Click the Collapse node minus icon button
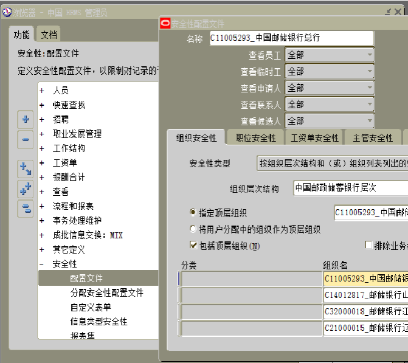 [26, 139]
